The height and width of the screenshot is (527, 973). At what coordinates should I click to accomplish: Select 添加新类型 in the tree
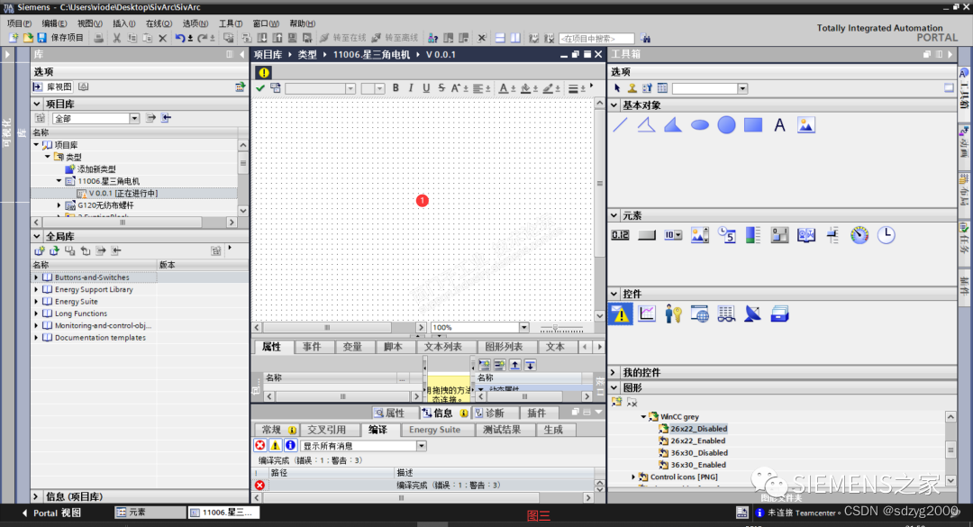(96, 168)
